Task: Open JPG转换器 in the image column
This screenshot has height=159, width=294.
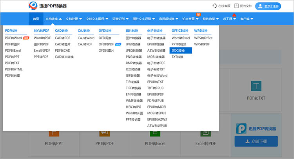Action: tap(133, 44)
